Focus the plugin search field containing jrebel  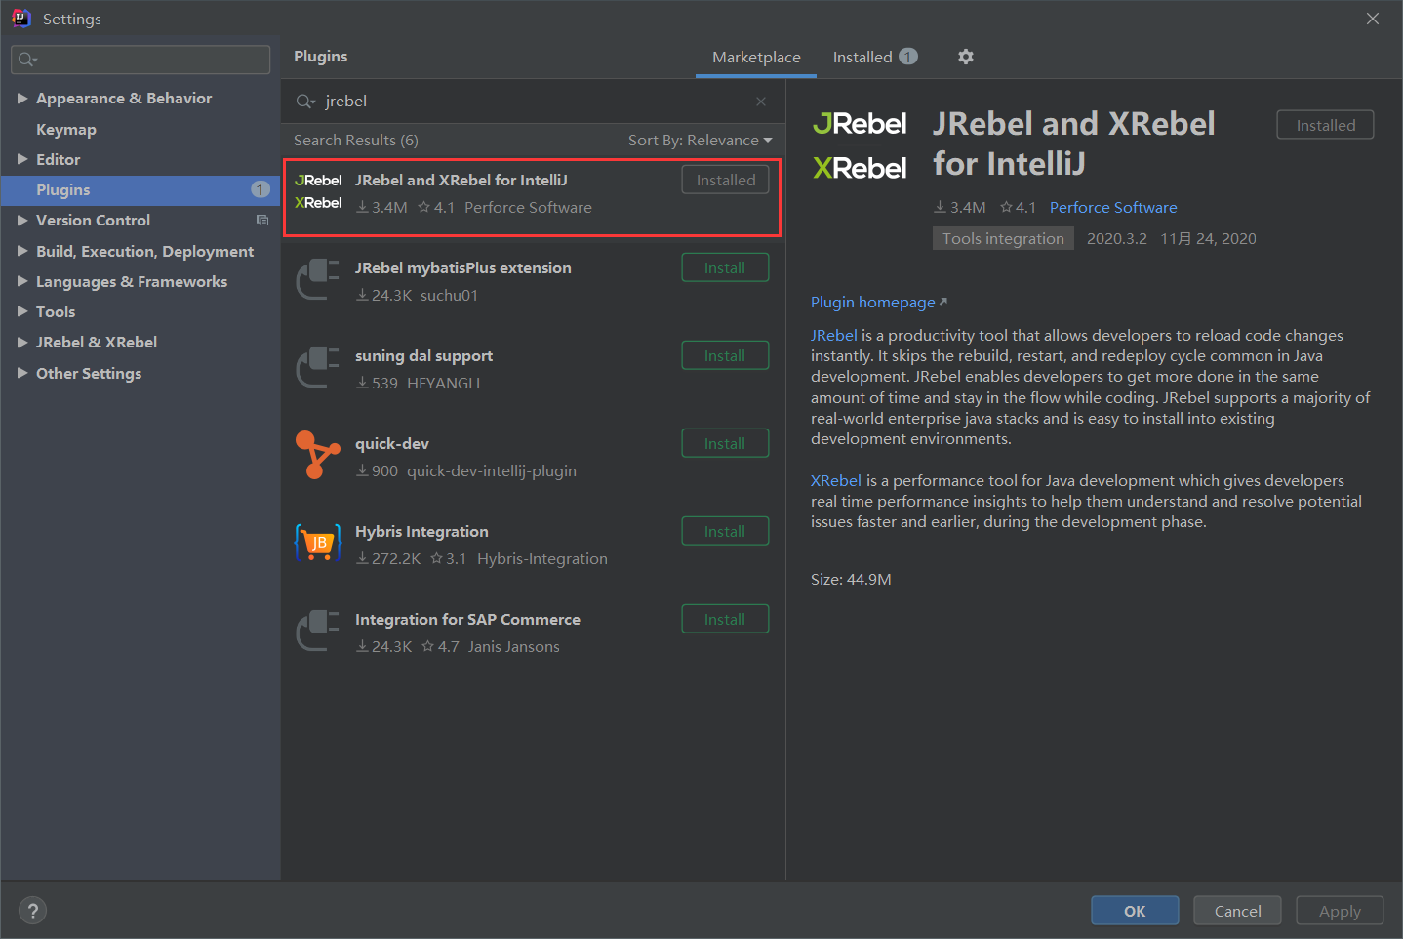[x=533, y=102]
